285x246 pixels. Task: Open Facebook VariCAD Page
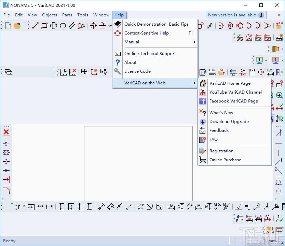click(234, 101)
